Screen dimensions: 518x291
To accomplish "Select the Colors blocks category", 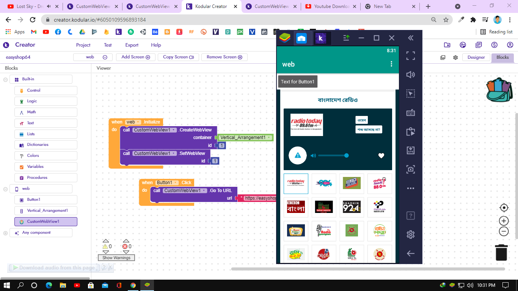I will click(x=46, y=156).
